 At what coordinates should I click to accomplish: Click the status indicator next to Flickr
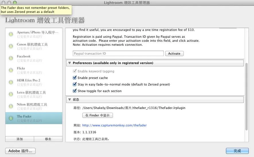[11, 70]
